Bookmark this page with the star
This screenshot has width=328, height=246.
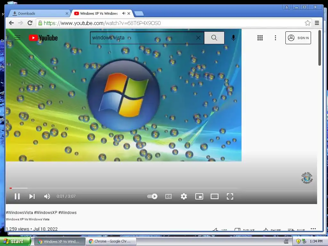coord(307,23)
